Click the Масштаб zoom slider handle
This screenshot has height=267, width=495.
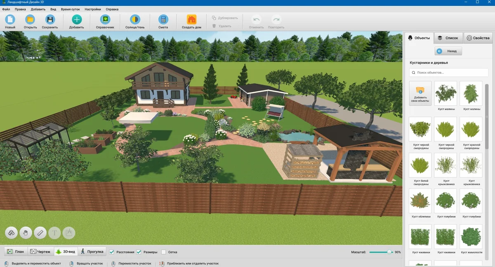click(389, 252)
